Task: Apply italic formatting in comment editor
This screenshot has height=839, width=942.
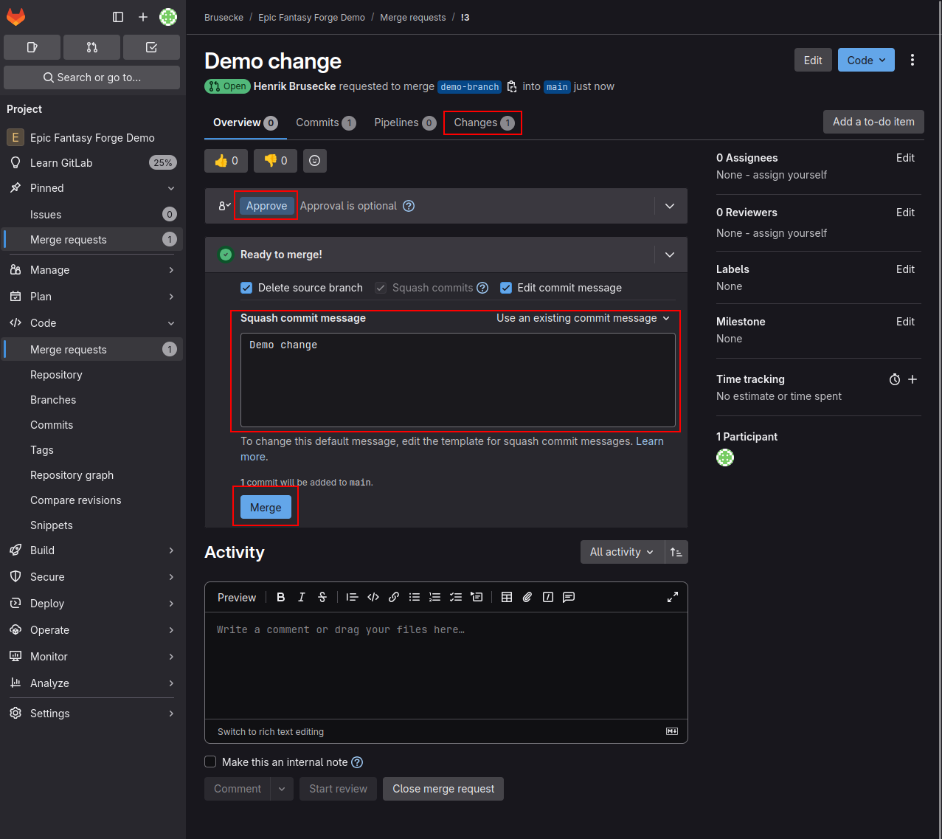Action: coord(302,597)
